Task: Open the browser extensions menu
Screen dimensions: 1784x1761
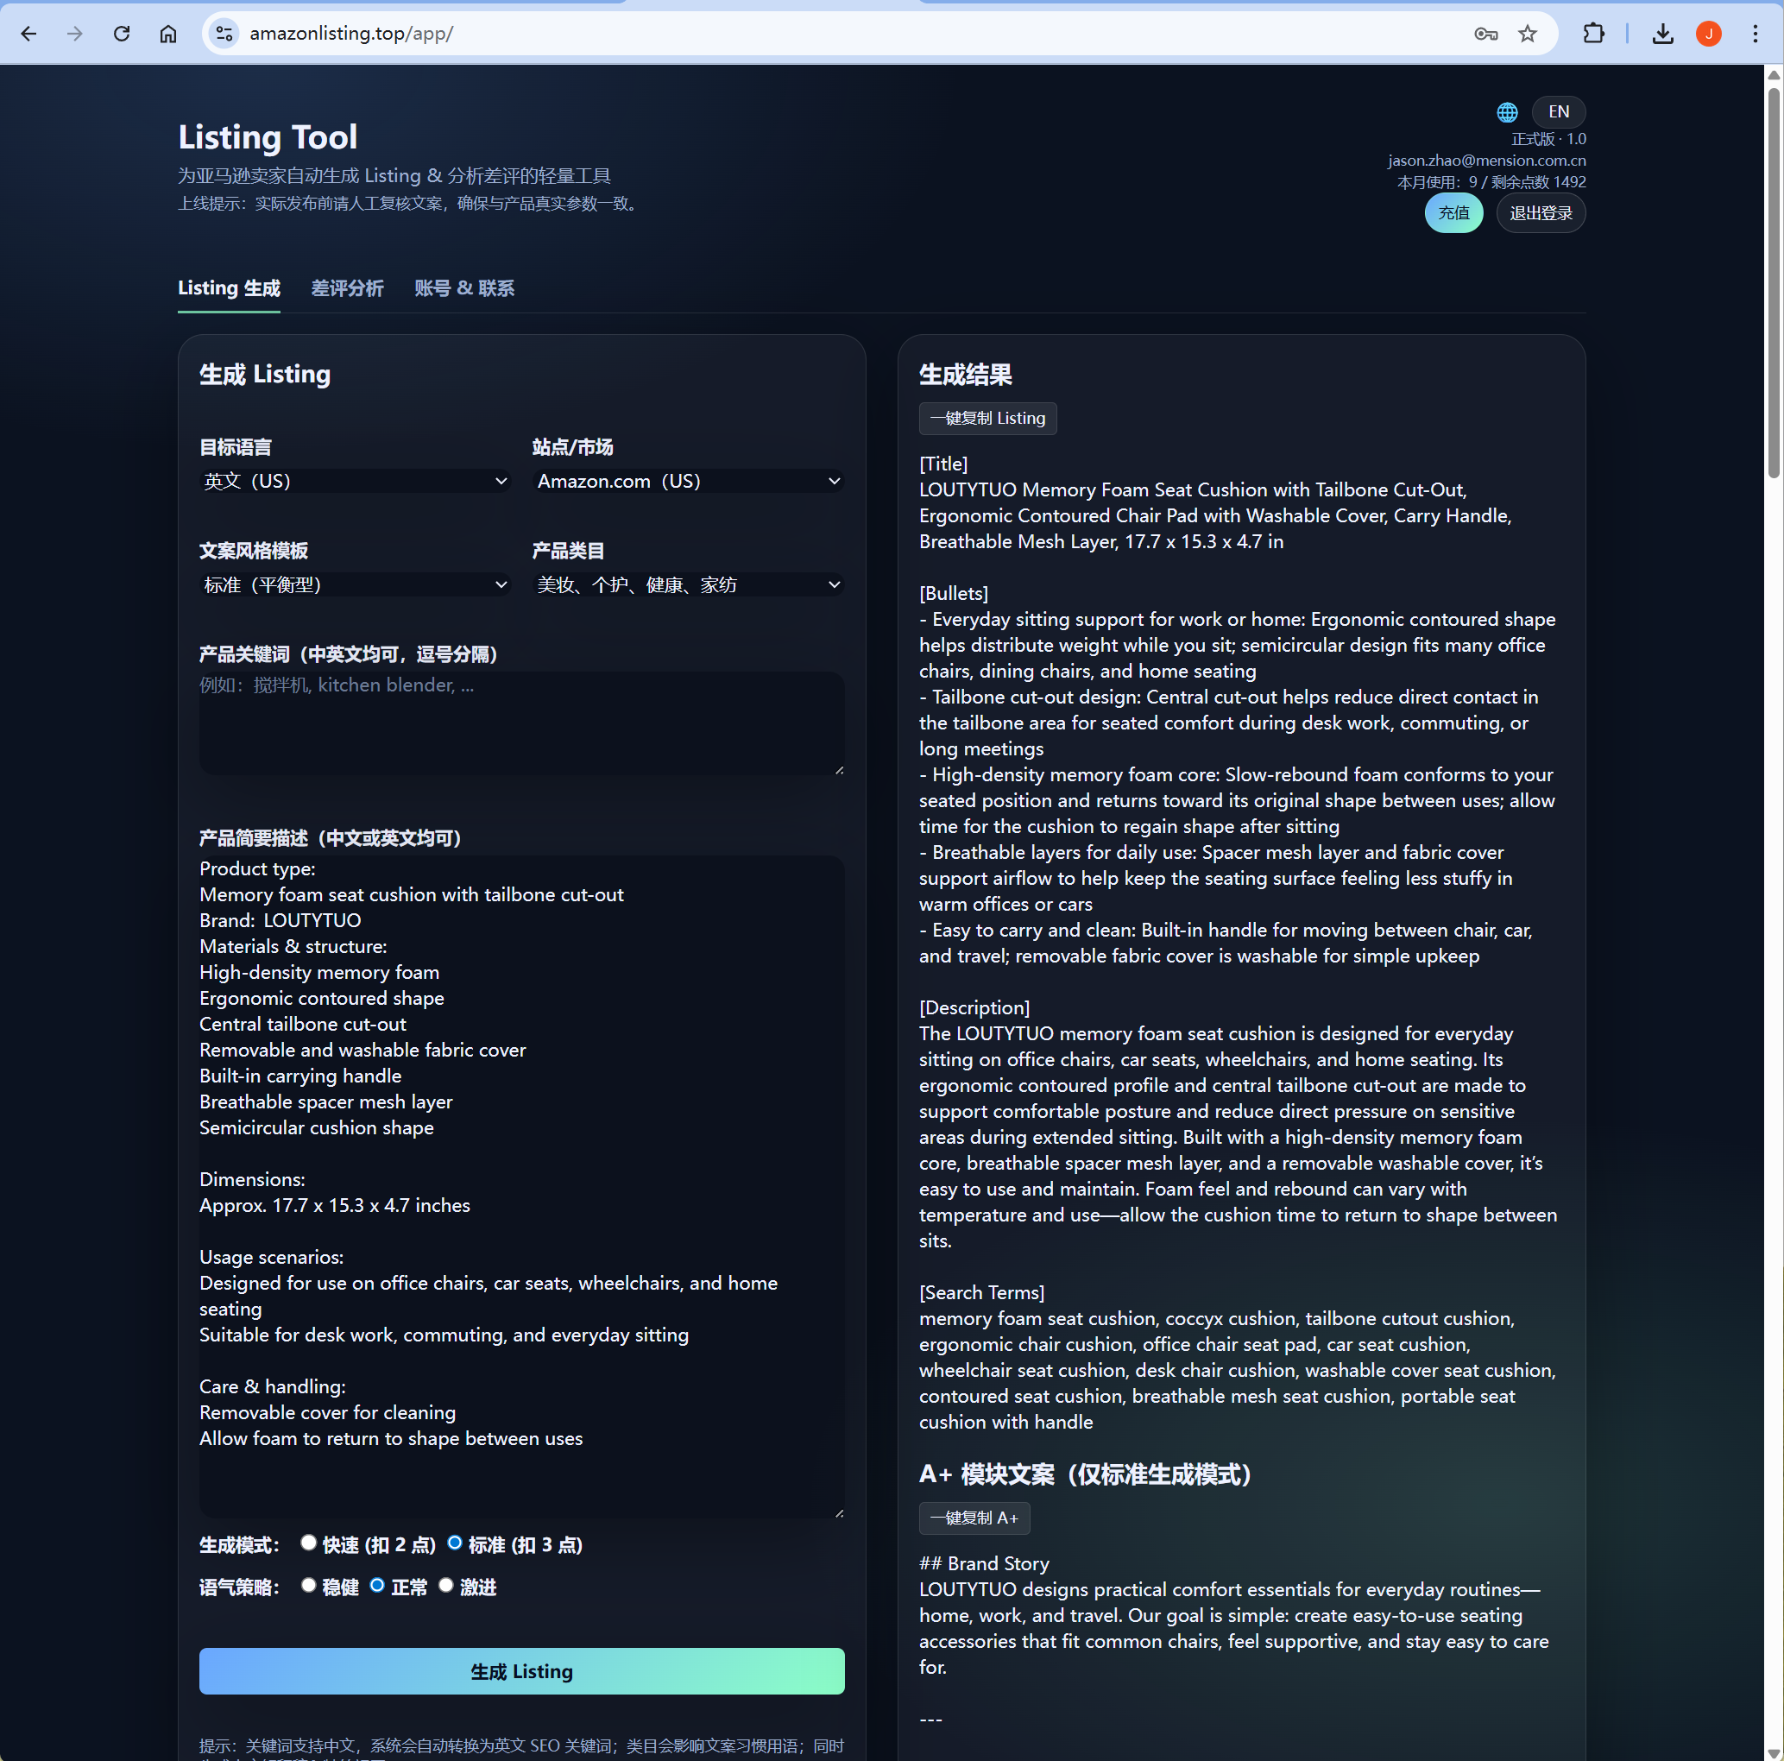Action: 1594,35
